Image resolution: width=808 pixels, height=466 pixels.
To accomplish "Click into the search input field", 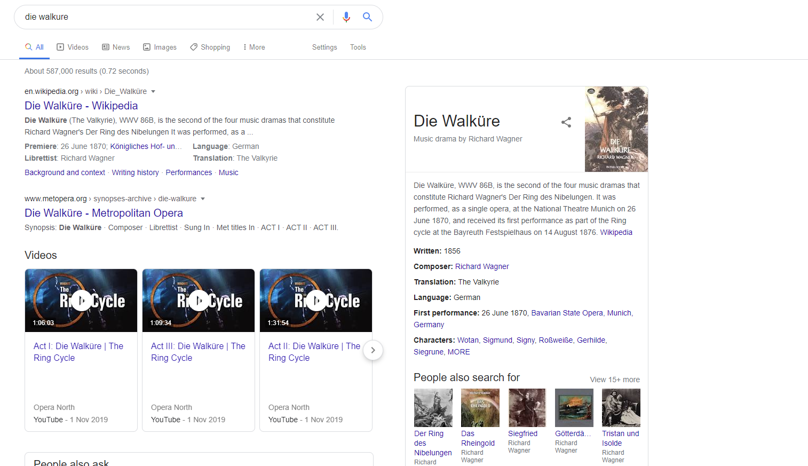I will 165,17.
